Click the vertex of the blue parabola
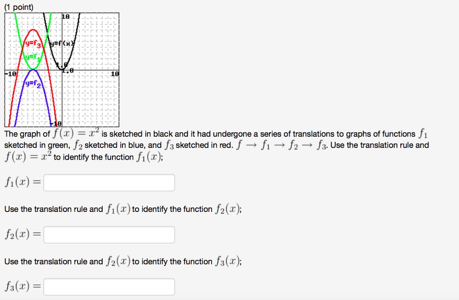This screenshot has width=459, height=300. click(x=32, y=70)
